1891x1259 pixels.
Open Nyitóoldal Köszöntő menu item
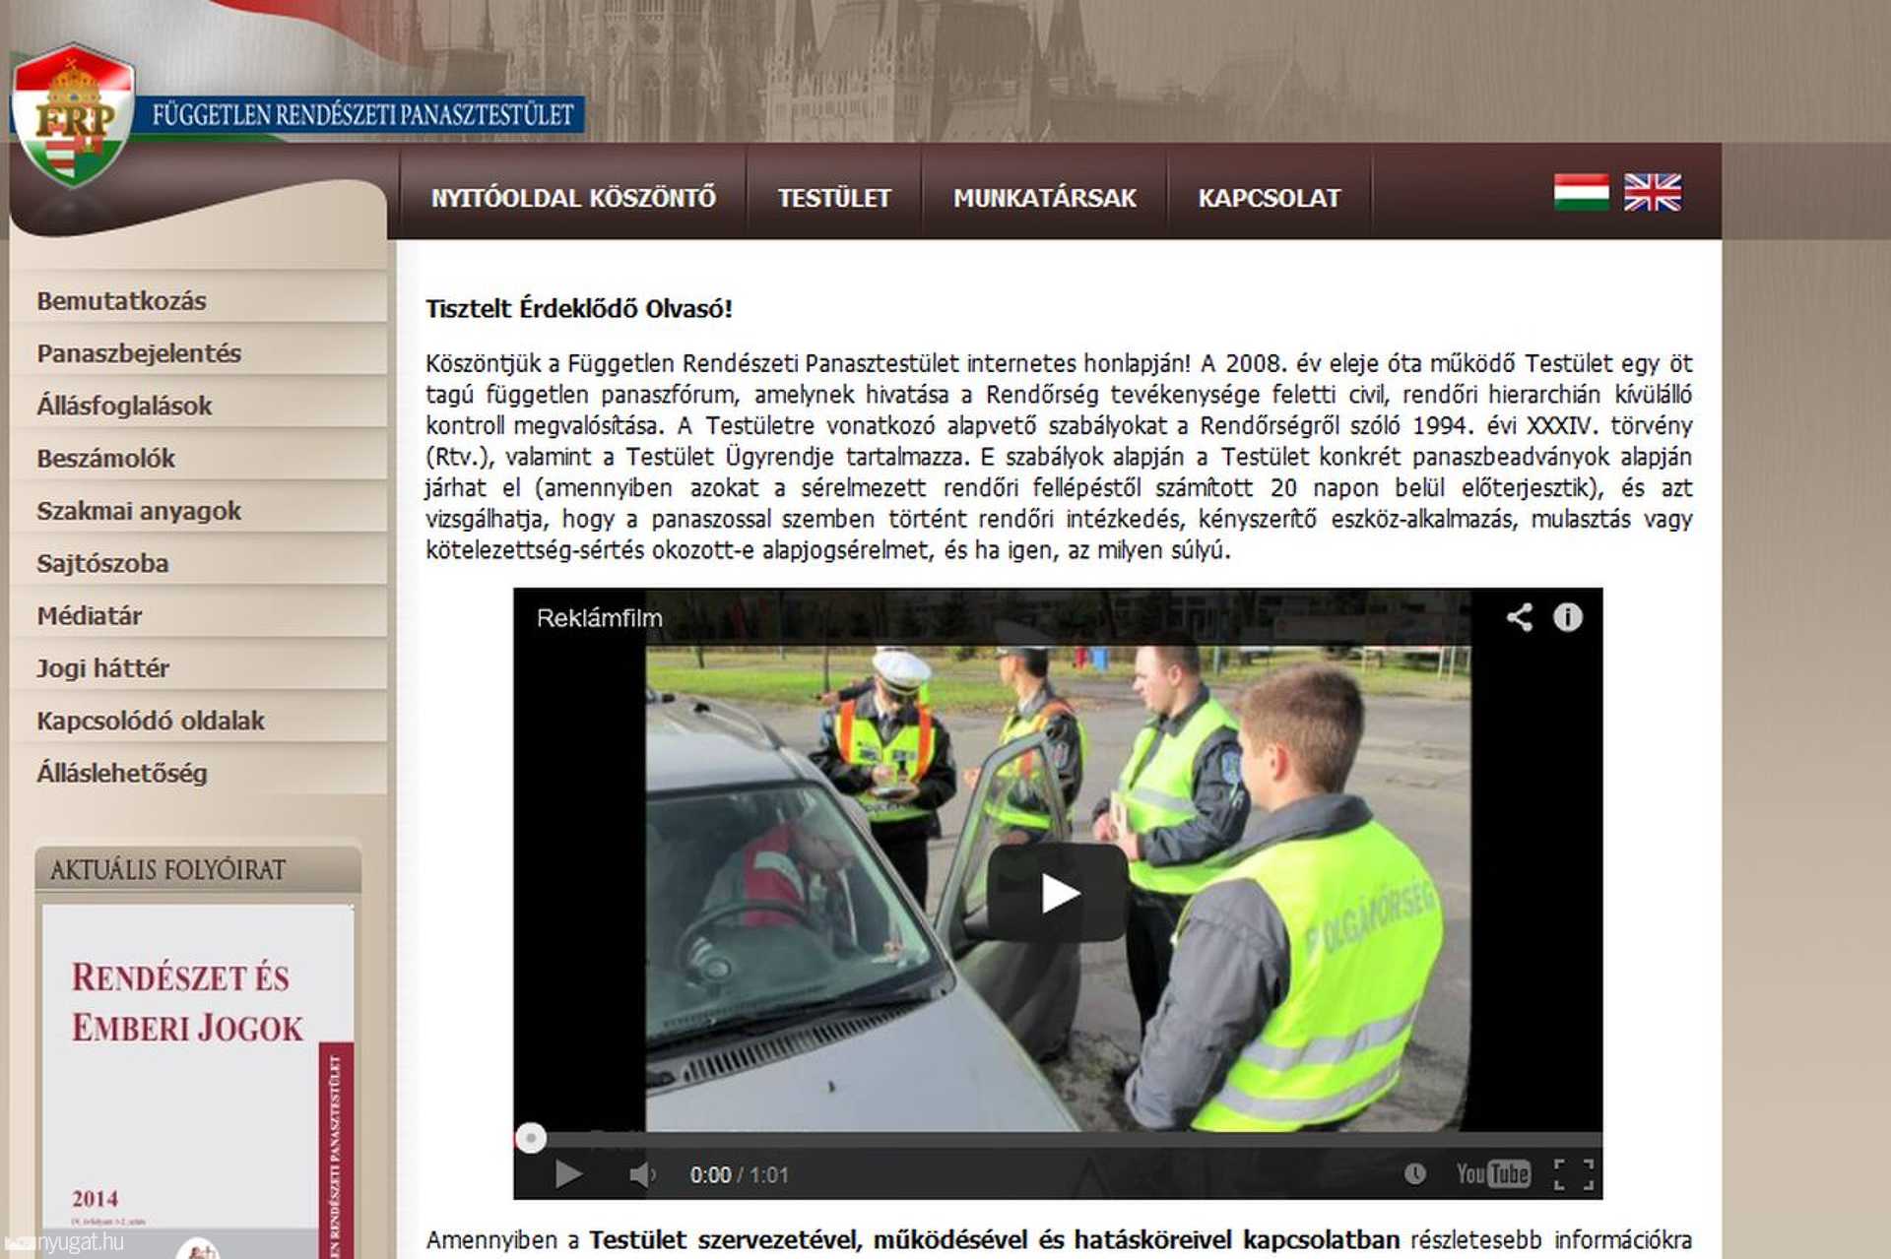pos(573,198)
